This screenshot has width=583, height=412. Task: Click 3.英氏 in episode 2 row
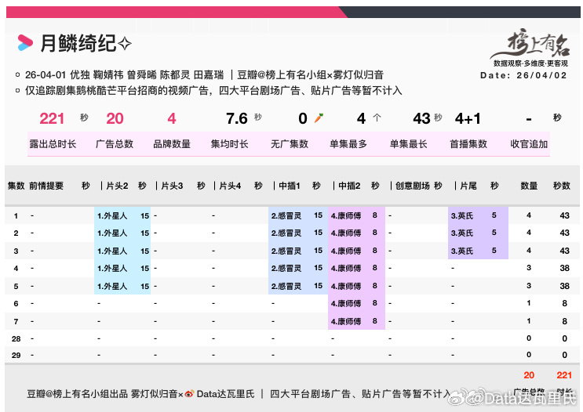(462, 233)
